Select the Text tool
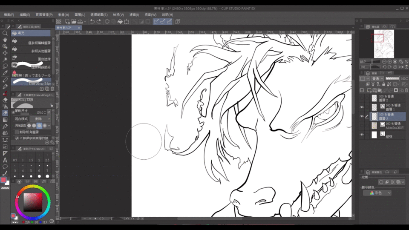This screenshot has height=230, width=409. coord(5,160)
